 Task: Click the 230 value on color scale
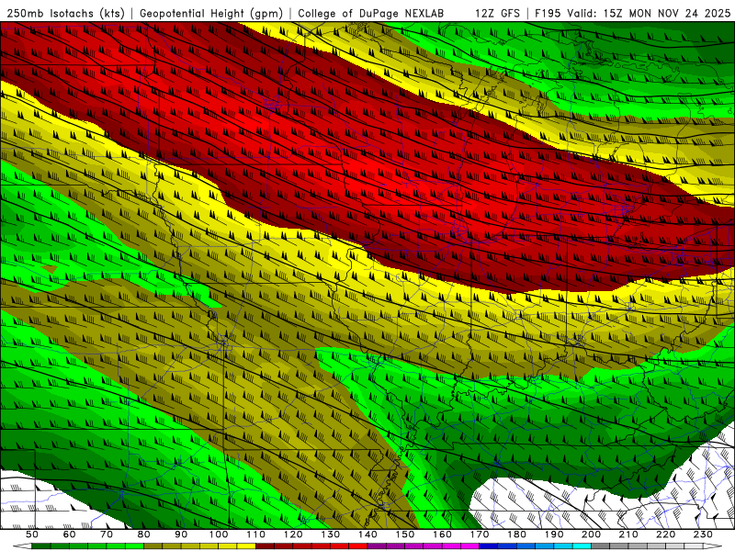point(703,534)
